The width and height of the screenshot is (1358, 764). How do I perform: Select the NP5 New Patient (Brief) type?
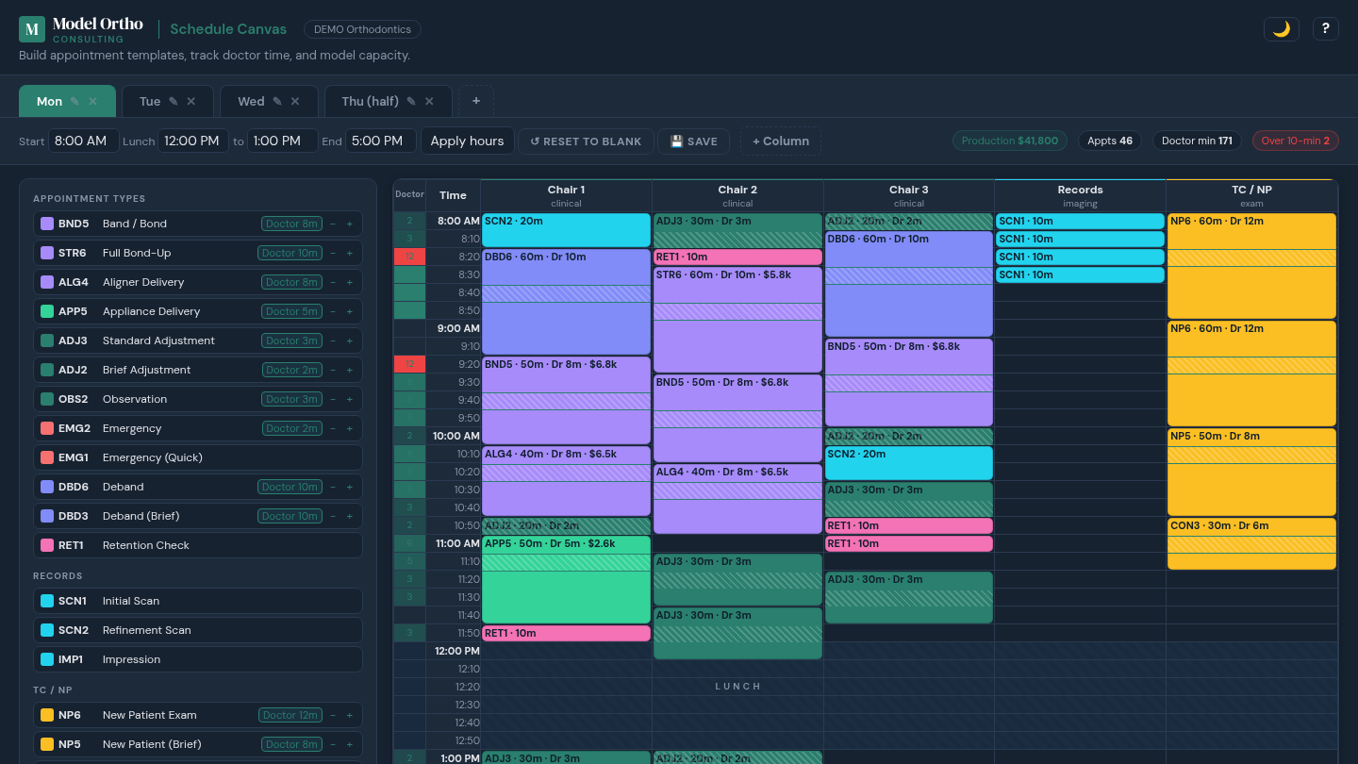coord(198,744)
